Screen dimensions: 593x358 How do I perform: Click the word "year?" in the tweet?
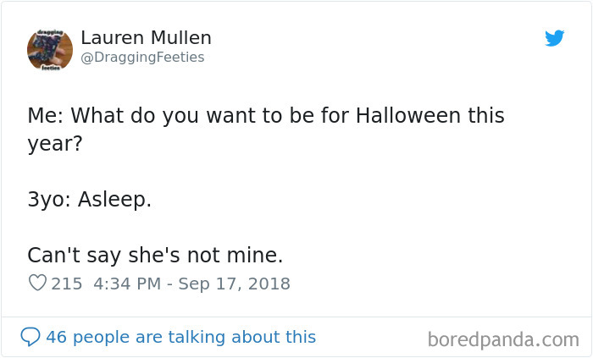(x=55, y=144)
